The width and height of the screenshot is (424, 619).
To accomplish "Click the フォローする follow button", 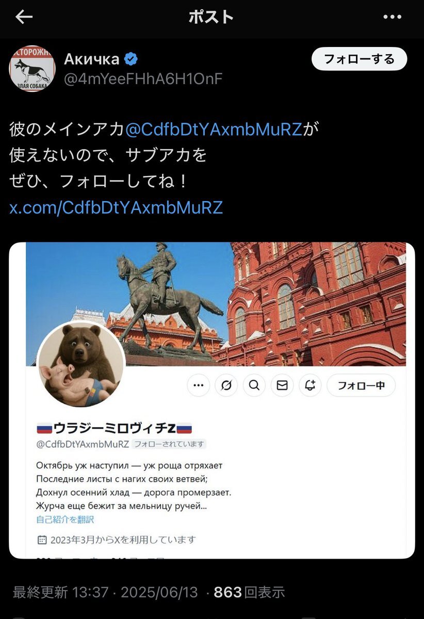I will pyautogui.click(x=359, y=59).
